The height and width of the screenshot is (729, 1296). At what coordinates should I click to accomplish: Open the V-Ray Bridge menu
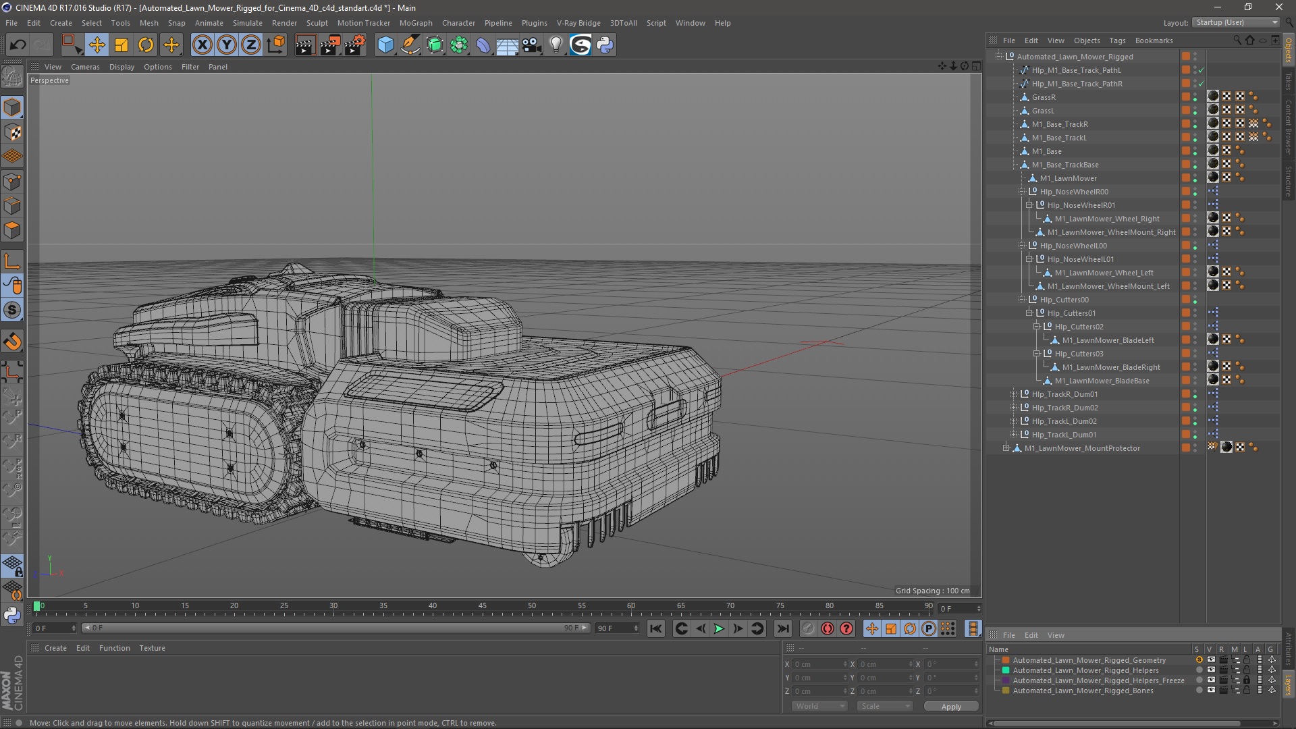578,23
